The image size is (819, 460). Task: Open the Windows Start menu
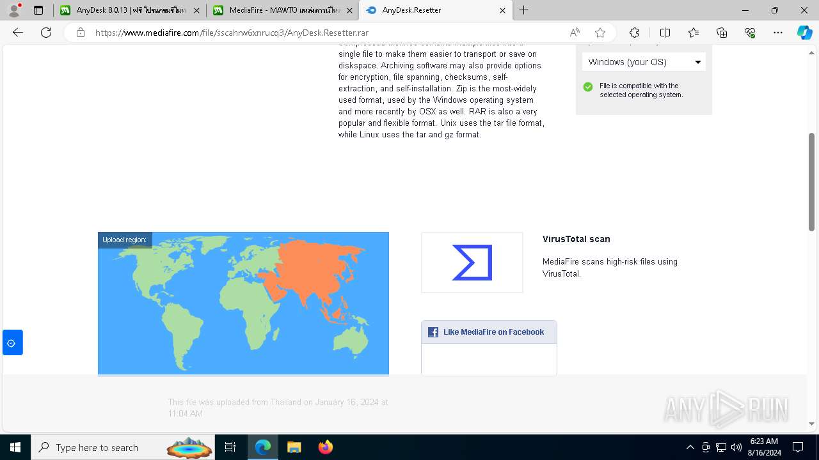click(15, 447)
